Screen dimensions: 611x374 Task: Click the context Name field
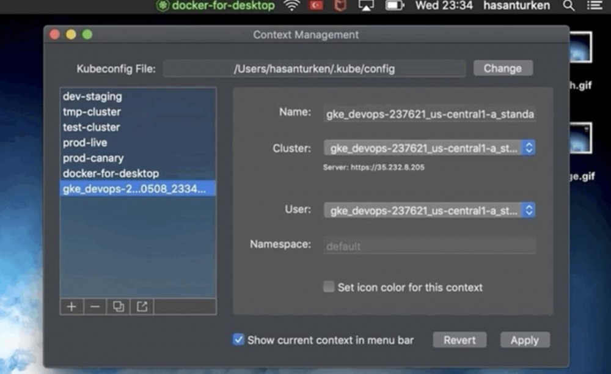(x=430, y=114)
